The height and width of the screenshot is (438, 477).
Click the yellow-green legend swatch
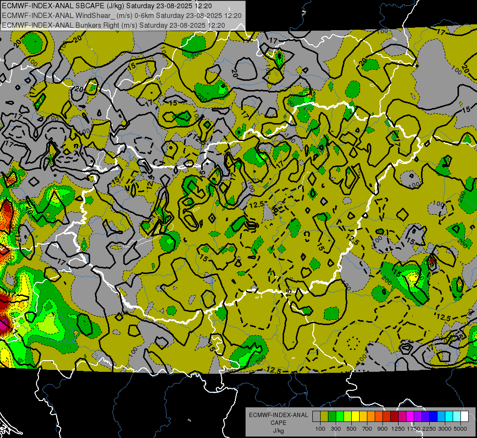click(348, 417)
